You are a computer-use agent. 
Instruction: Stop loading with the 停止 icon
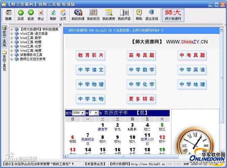pyautogui.click(x=41, y=15)
